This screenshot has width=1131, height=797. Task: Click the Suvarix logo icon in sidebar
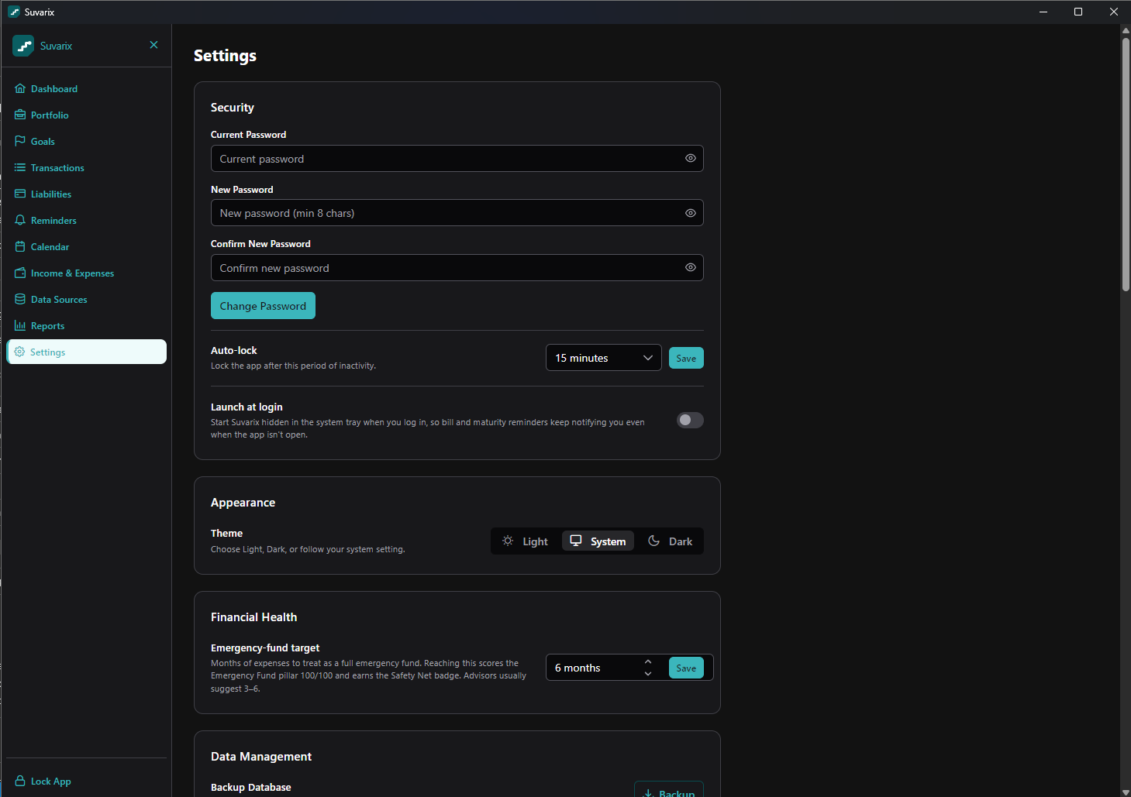23,46
